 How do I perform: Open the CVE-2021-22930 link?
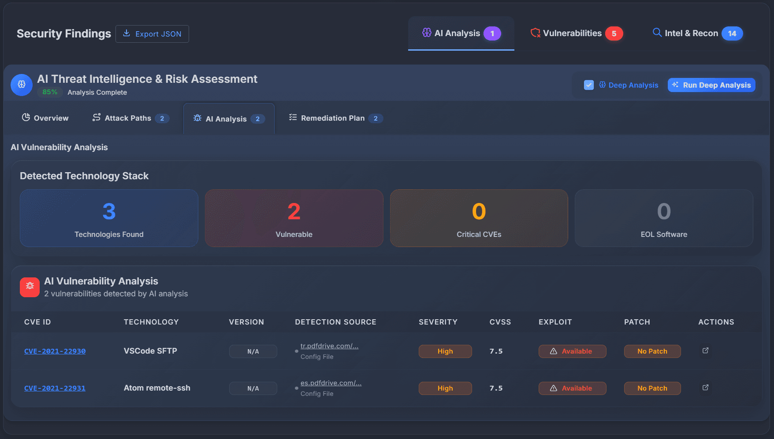click(x=55, y=351)
